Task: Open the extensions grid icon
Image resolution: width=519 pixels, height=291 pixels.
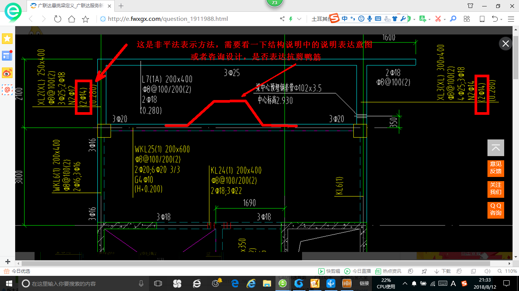Action: [467, 19]
